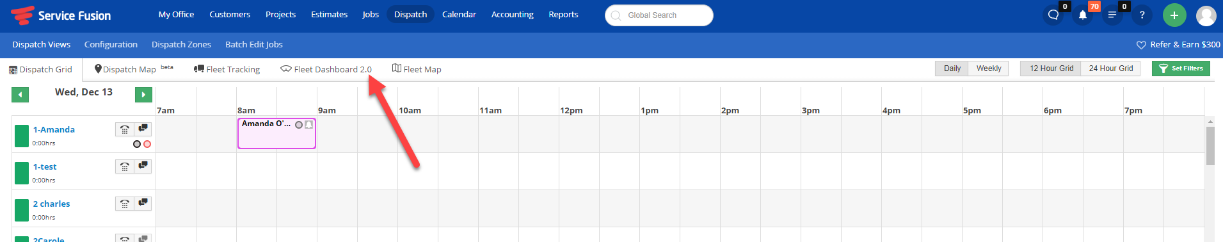Go to the previous day arrow

click(20, 95)
